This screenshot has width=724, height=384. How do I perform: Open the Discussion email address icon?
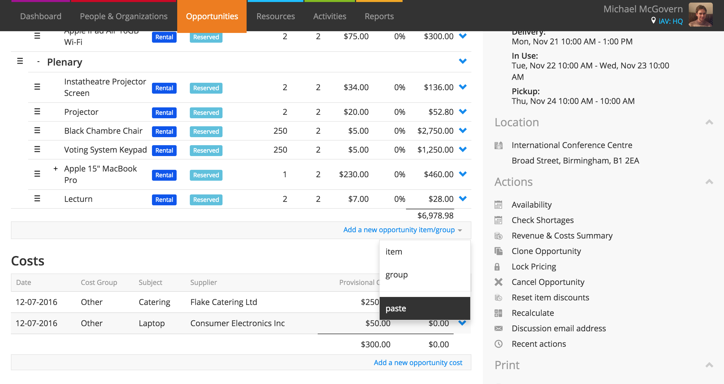click(499, 328)
